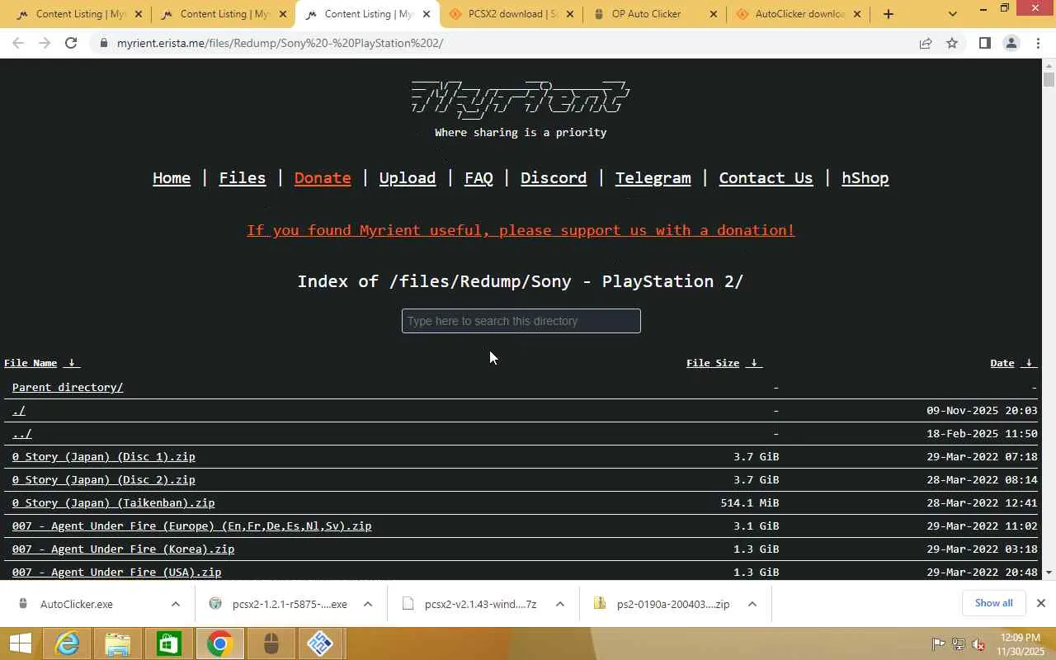This screenshot has height=660, width=1056.
Task: Open the site information lock icon
Action: click(103, 43)
